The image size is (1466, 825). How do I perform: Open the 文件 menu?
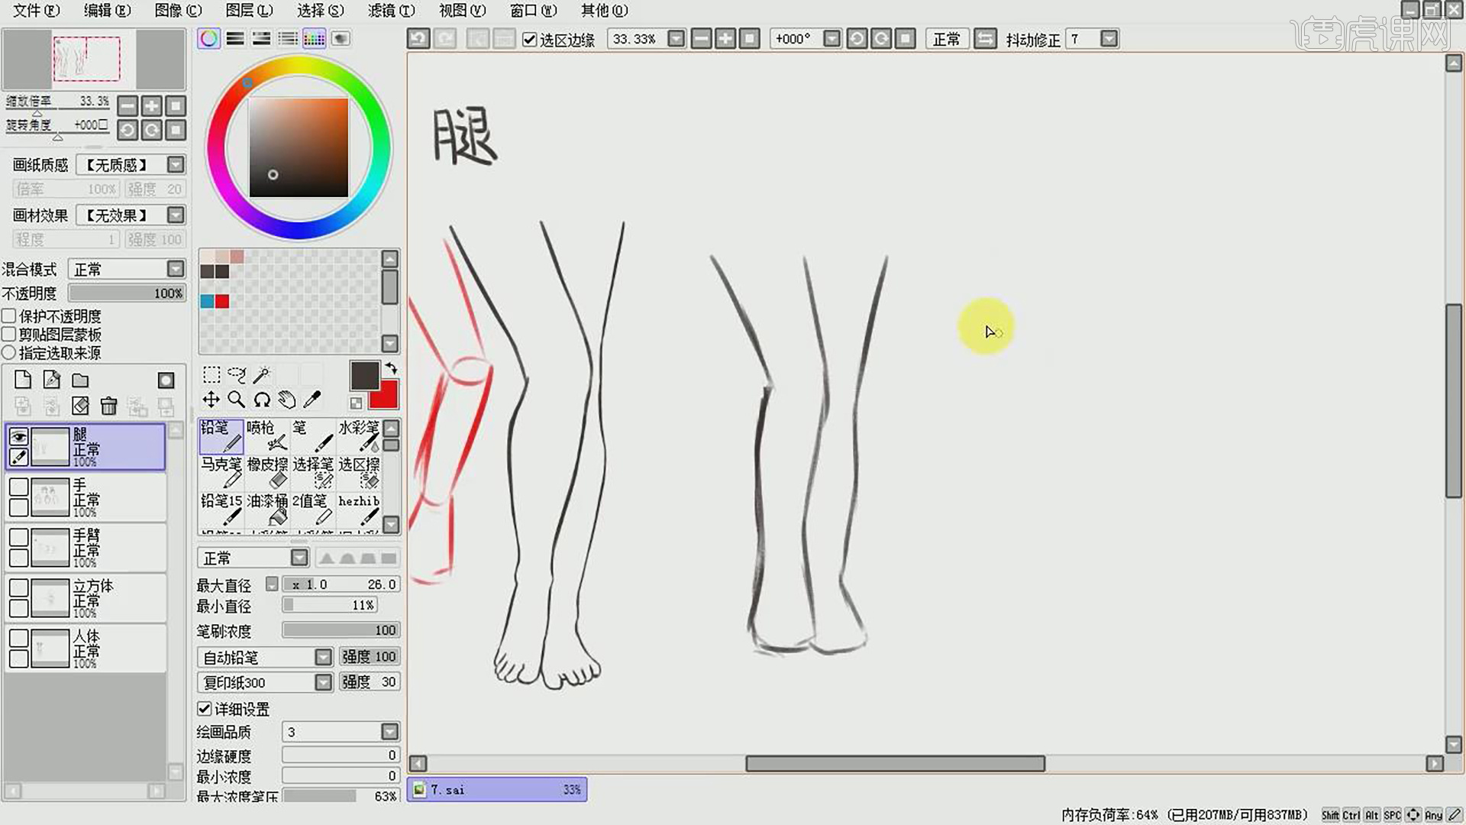(x=36, y=11)
